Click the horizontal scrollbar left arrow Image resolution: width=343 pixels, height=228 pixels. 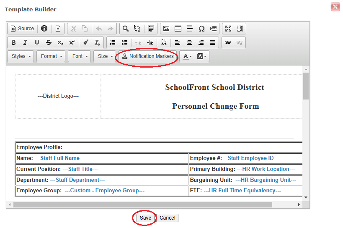[10, 205]
